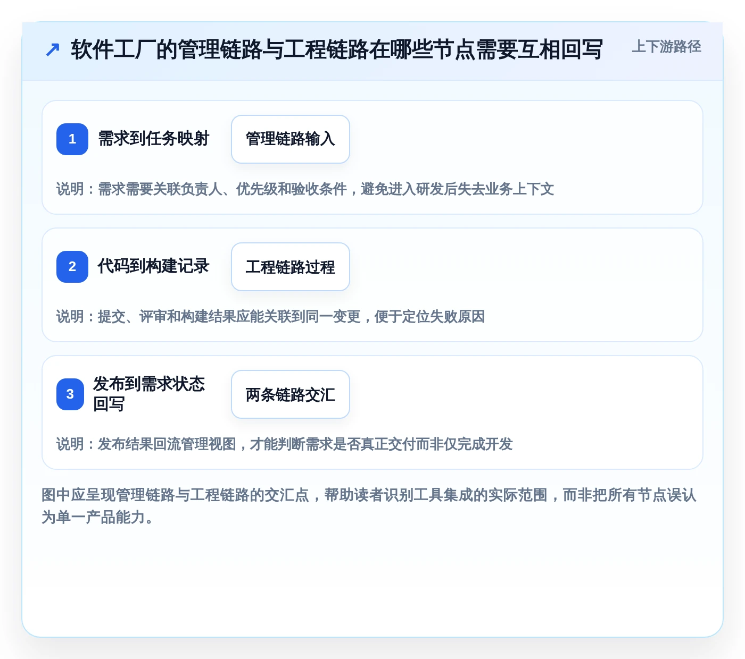Click the number 3 step badge
Image resolution: width=745 pixels, height=659 pixels.
click(70, 394)
